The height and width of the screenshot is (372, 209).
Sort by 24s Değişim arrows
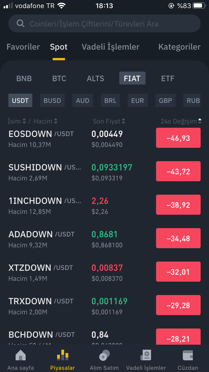(x=200, y=121)
